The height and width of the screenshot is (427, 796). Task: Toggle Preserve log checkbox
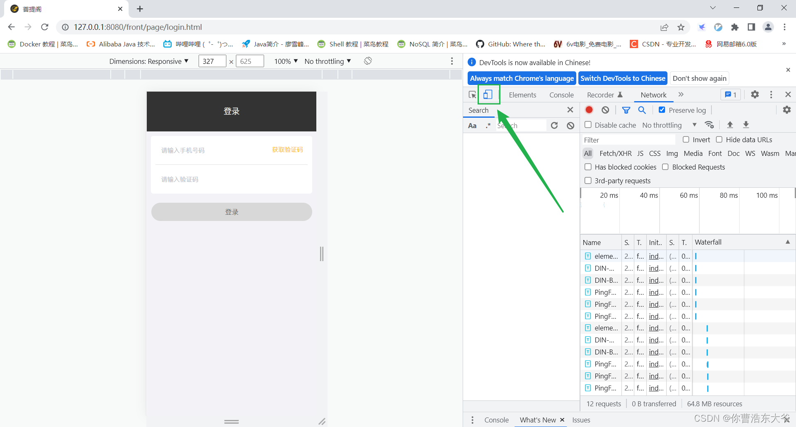click(662, 110)
